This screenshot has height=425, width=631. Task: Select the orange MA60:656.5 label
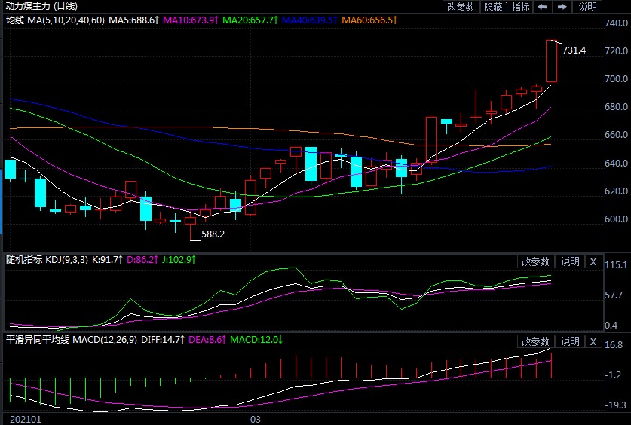(x=367, y=19)
